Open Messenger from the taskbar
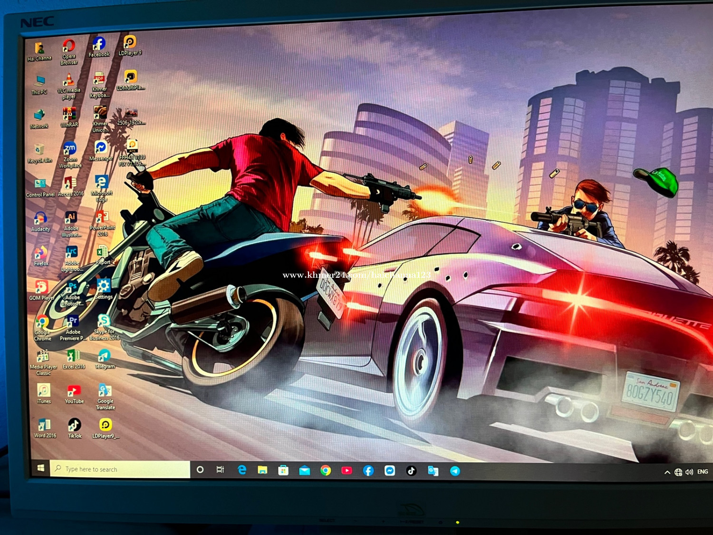 pyautogui.click(x=390, y=471)
